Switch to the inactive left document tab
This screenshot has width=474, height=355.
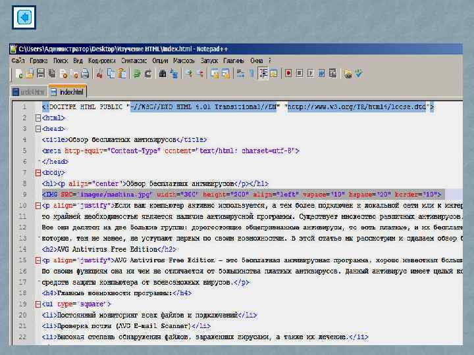pos(29,92)
